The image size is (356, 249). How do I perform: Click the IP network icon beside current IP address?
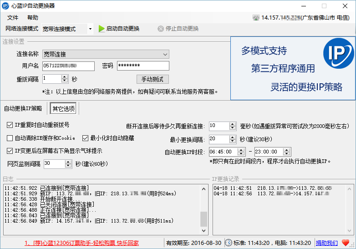(x=256, y=17)
